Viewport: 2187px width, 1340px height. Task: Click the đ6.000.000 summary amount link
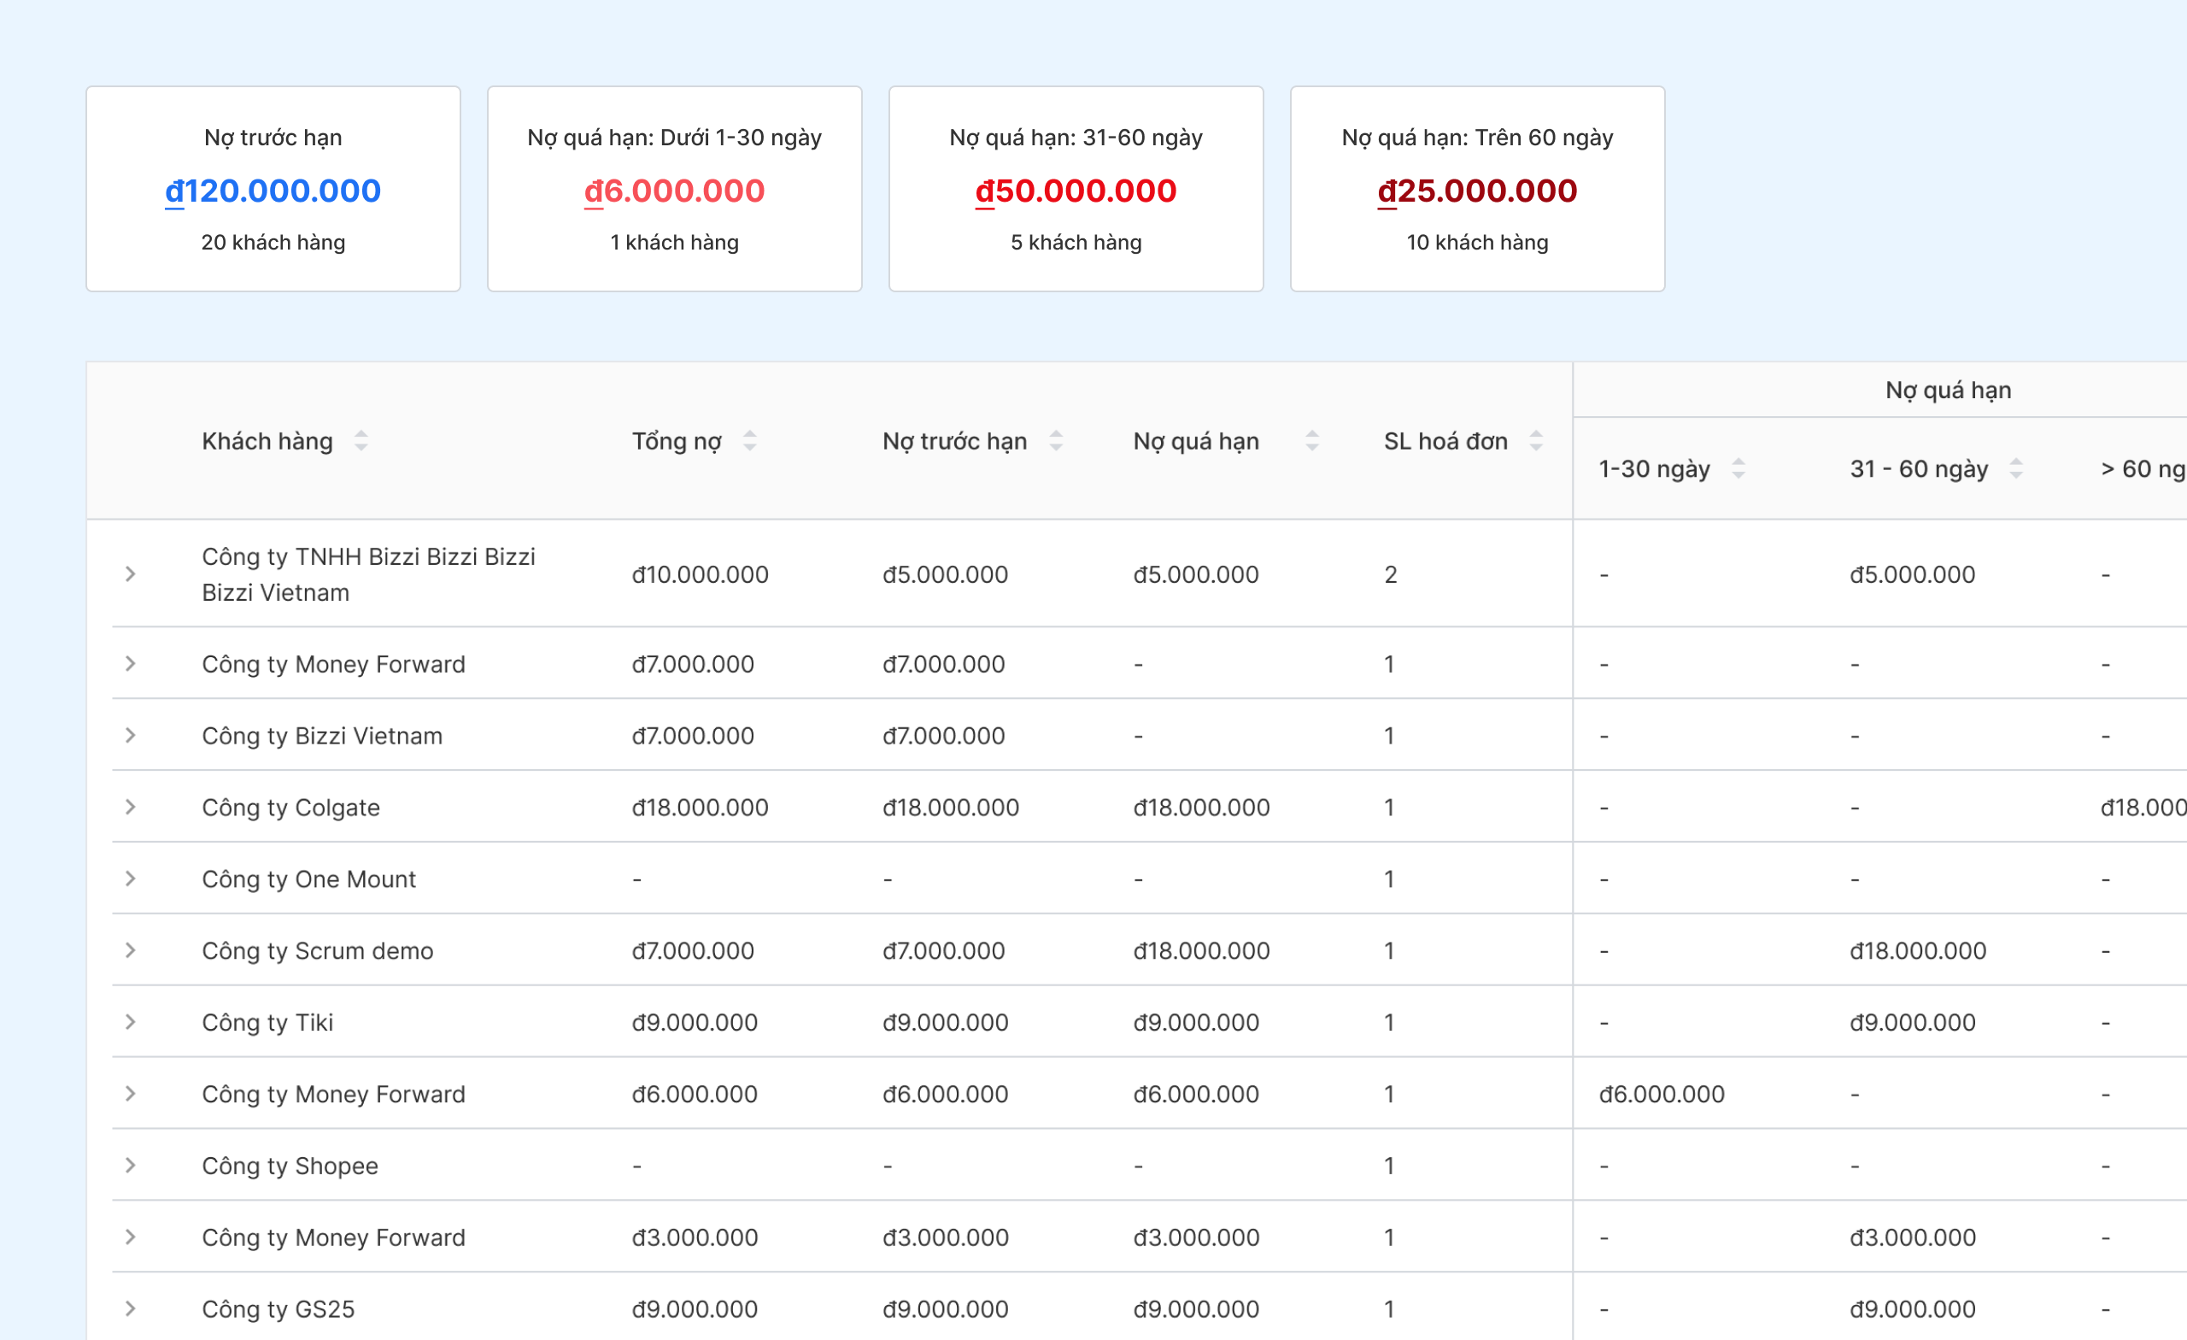coord(675,191)
